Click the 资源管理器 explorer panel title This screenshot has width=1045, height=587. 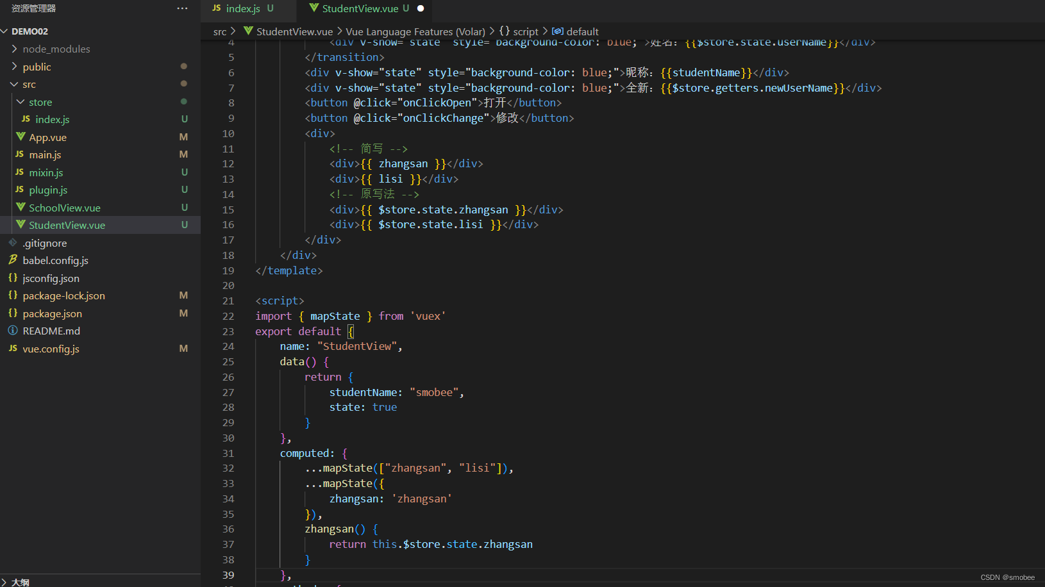[33, 8]
